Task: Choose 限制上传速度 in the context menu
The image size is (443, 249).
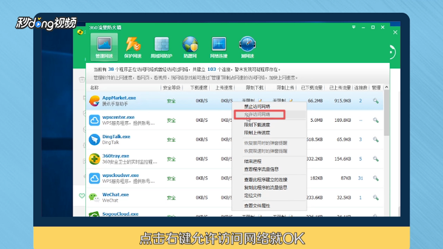Action: [x=257, y=133]
